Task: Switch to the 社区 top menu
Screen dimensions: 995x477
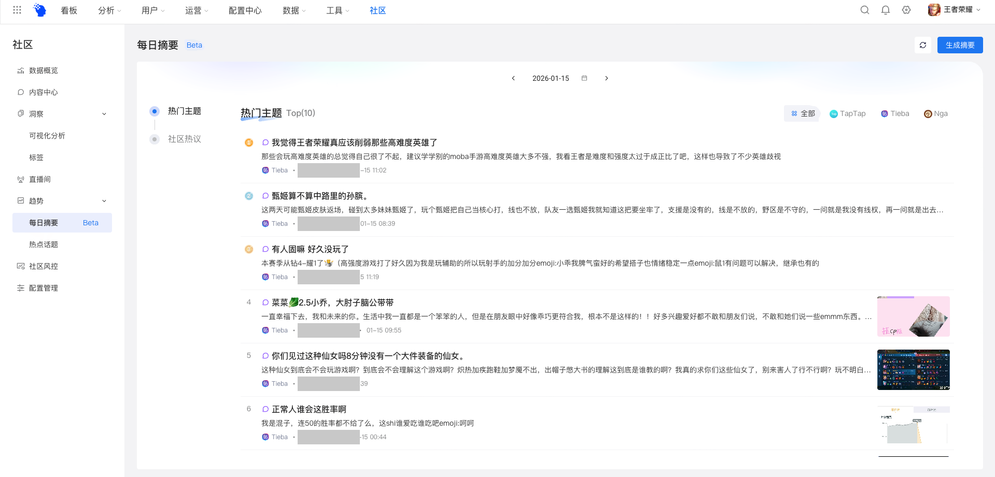Action: (378, 10)
